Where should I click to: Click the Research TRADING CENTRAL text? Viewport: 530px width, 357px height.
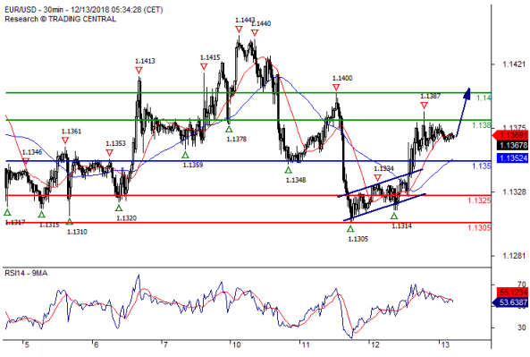pos(60,20)
